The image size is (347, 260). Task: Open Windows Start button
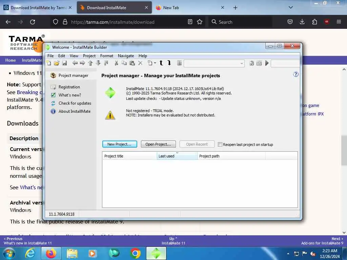9,253
